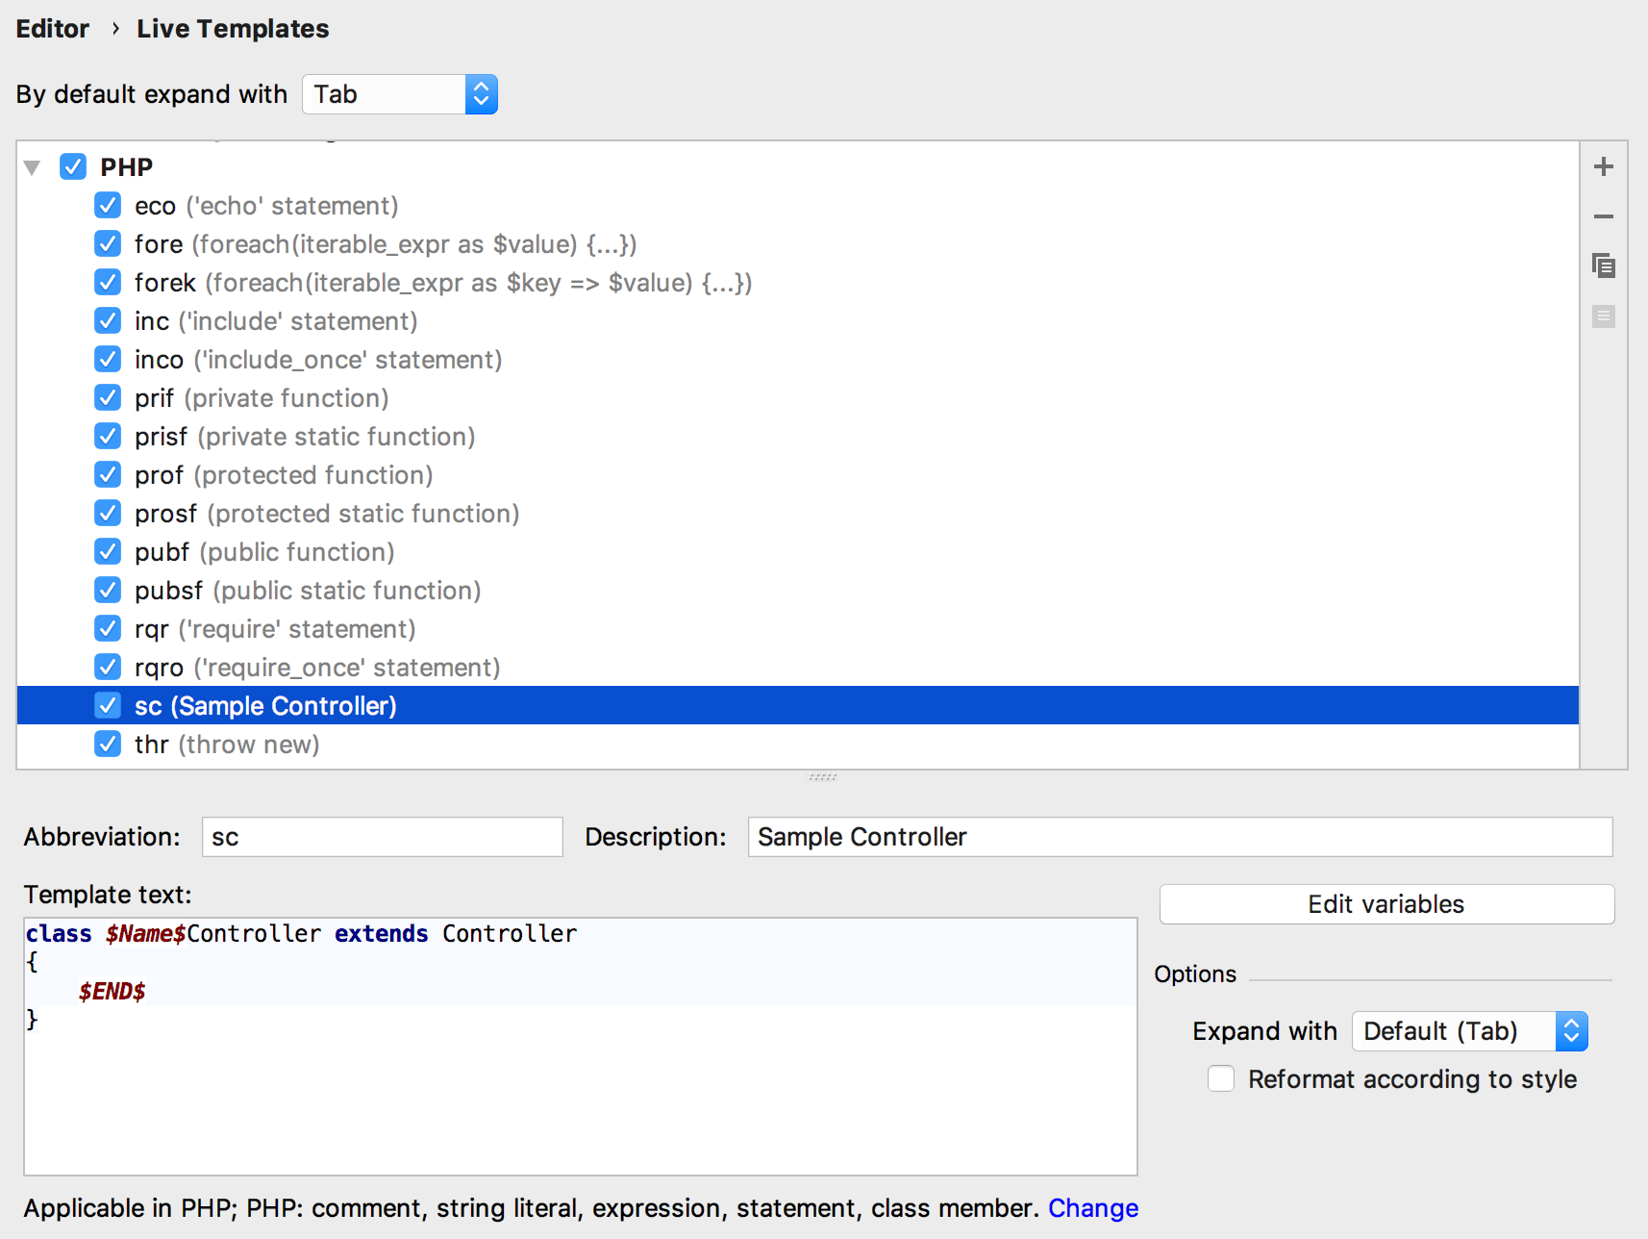Click the Change context link
This screenshot has height=1239, width=1648.
[x=1093, y=1208]
